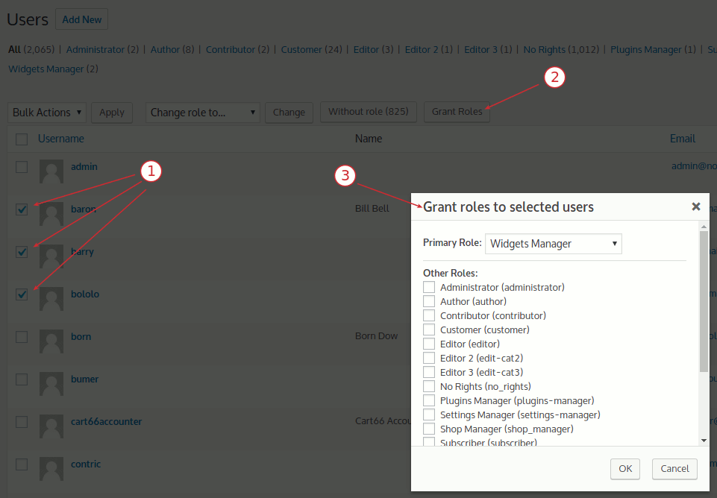Click the avatar icon for bumer

pyautogui.click(x=51, y=384)
